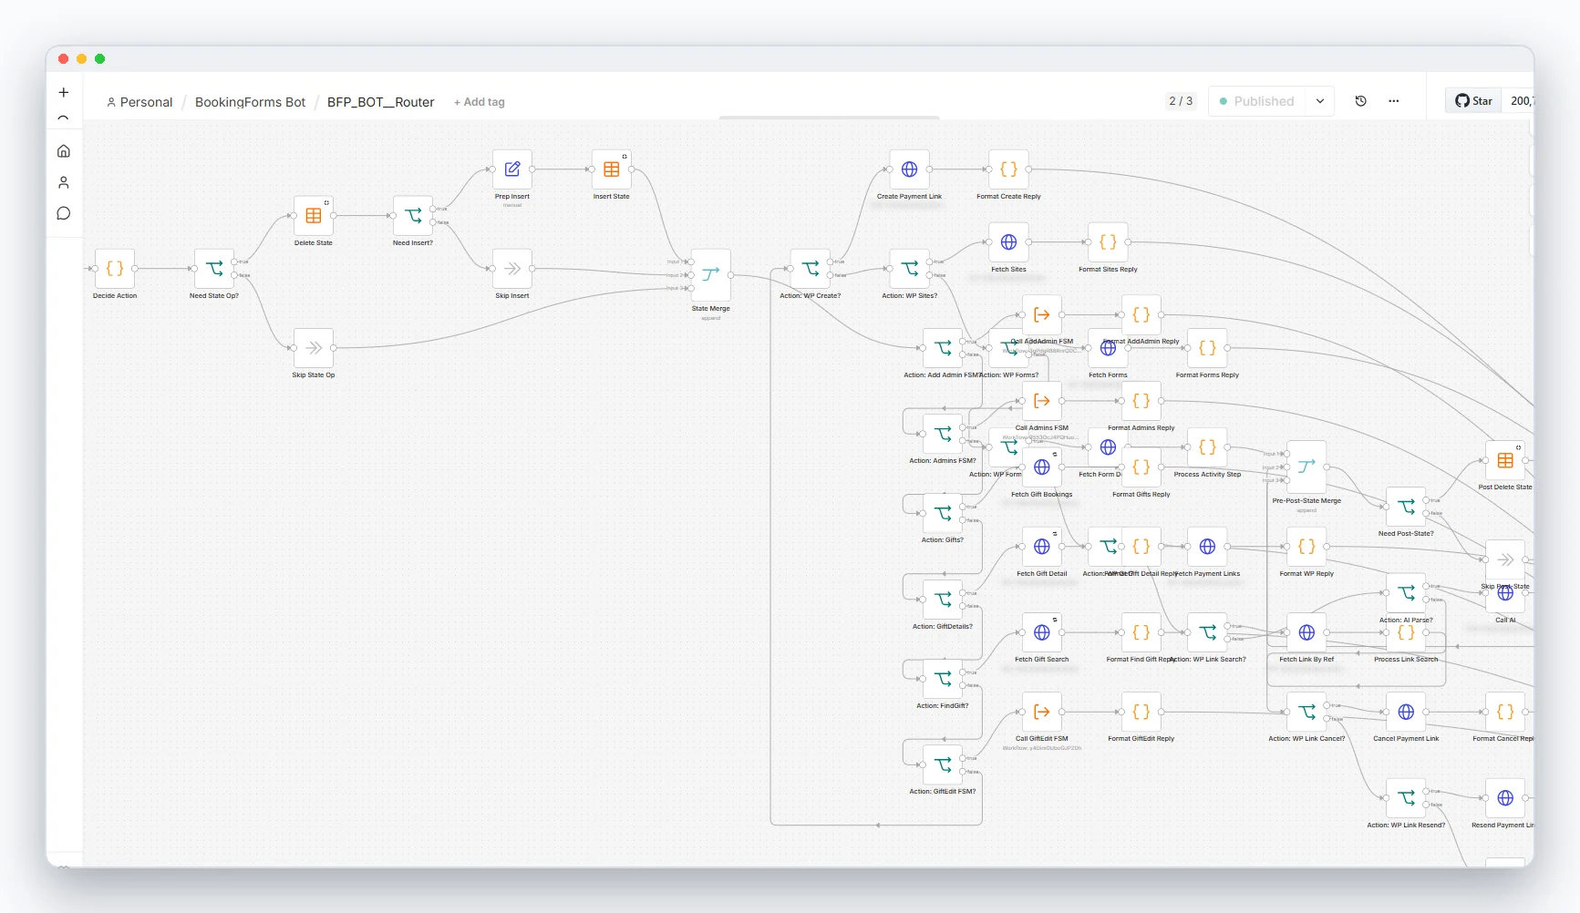Viewport: 1580px width, 913px height.
Task: Select the Need State Op? if node
Action: pos(214,269)
